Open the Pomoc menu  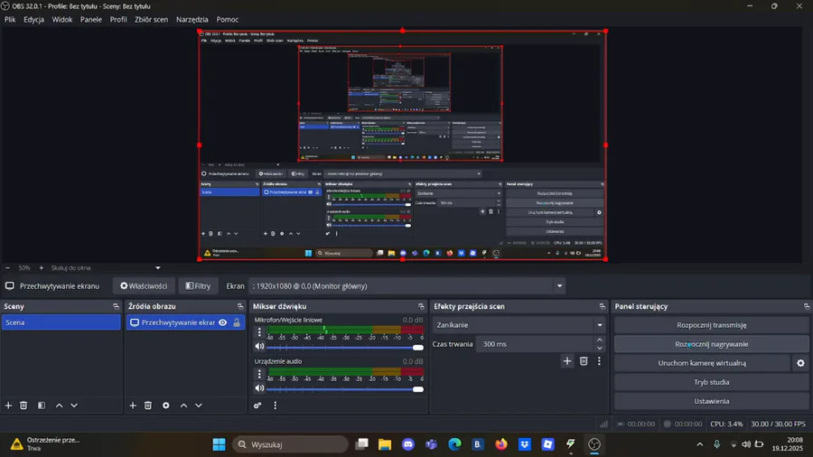tap(227, 20)
